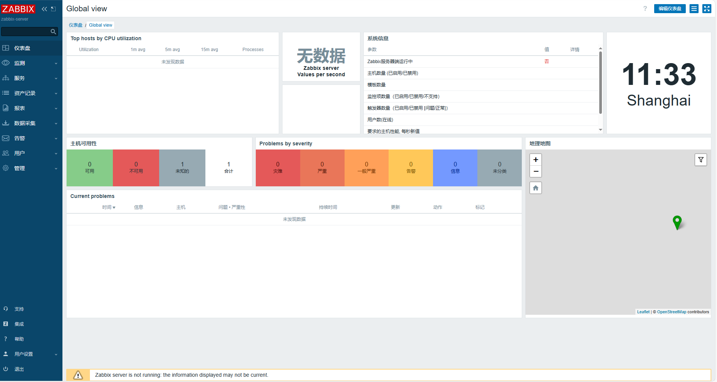Expand 告警 submenu chevron
Viewport: 717px width, 382px height.
56,139
